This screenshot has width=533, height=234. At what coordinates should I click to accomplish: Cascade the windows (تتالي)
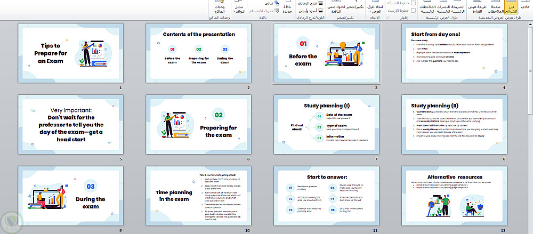coord(271,3)
